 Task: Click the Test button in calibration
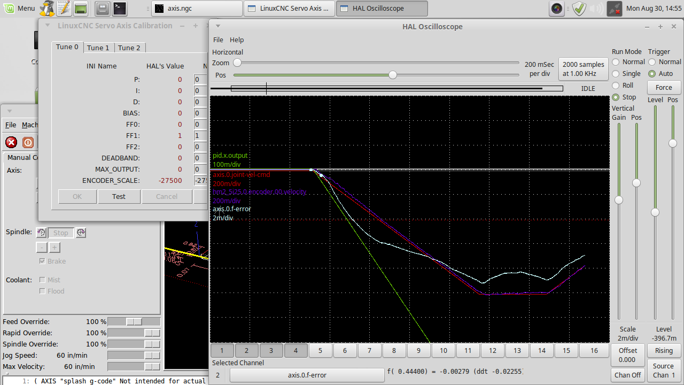(x=119, y=196)
